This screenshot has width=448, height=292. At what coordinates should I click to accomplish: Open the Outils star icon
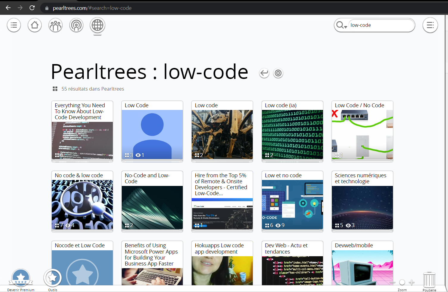53,278
